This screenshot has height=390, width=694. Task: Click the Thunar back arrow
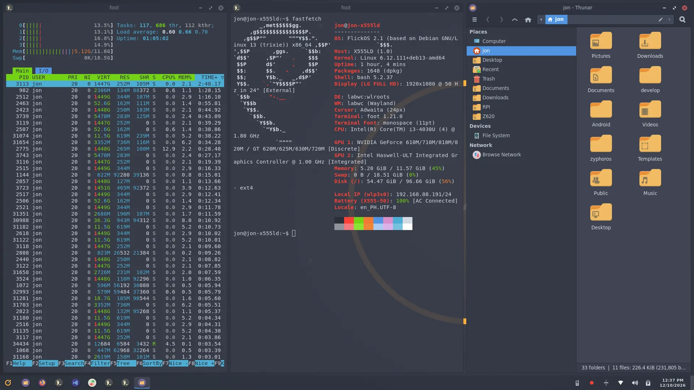coord(488,19)
